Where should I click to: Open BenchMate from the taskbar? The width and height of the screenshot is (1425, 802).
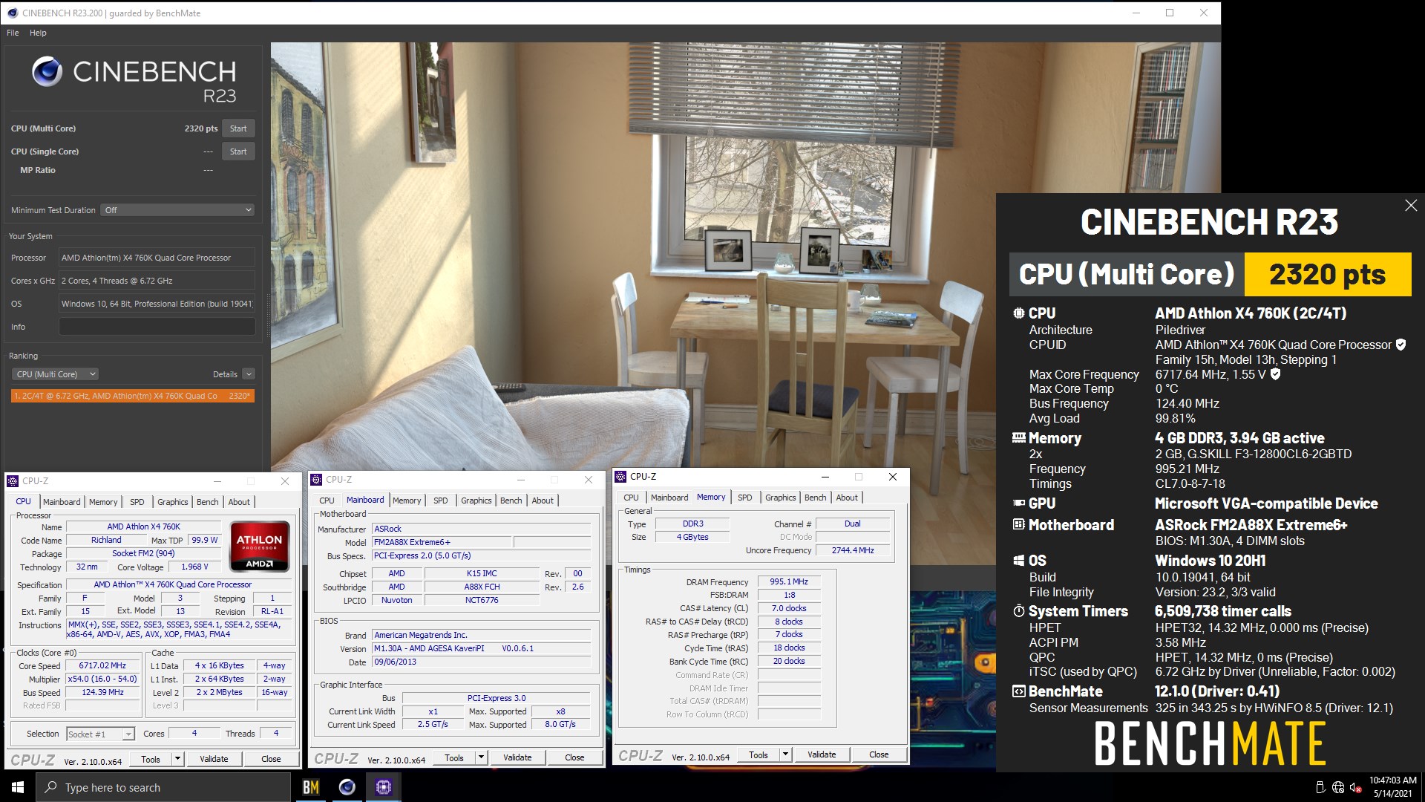(311, 787)
